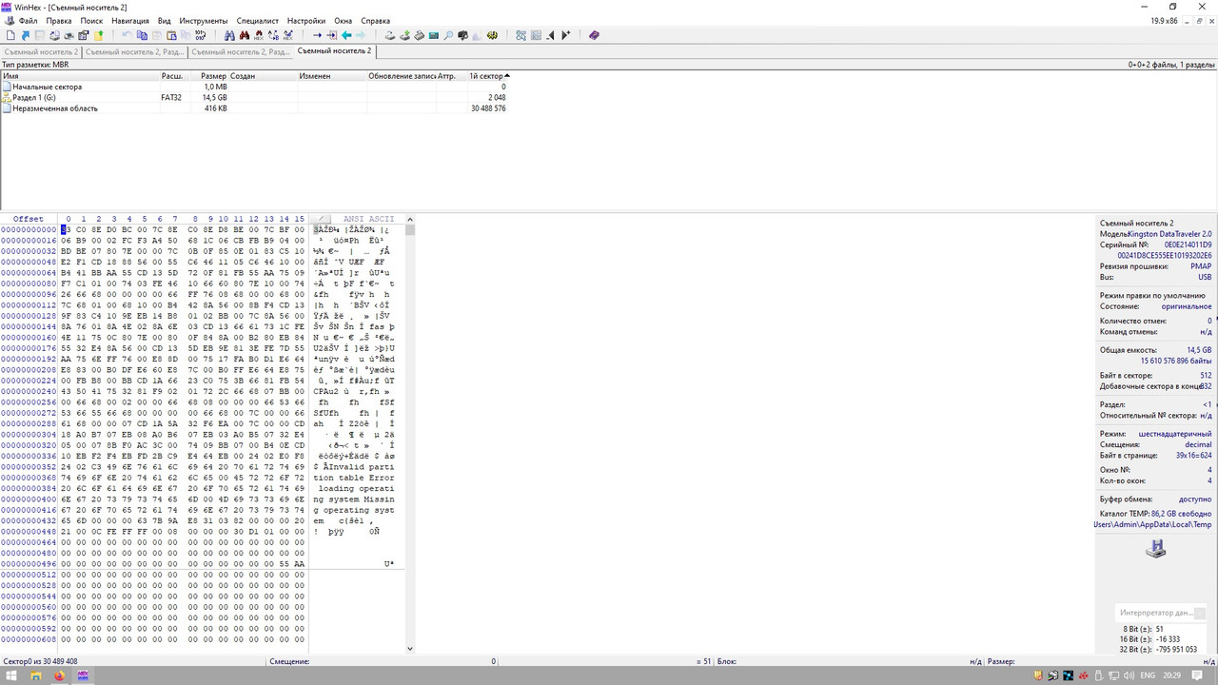This screenshot has height=685, width=1218.
Task: Click the previous position triangle icon
Action: tap(551, 35)
